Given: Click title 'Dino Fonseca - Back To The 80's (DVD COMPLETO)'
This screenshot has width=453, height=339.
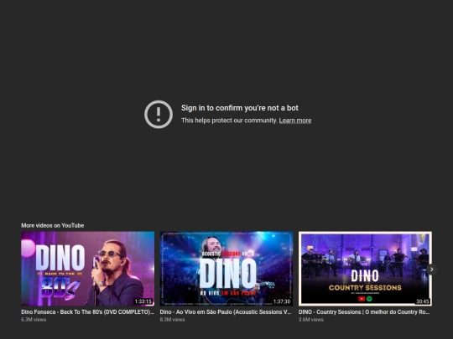Looking at the screenshot, I should click(87, 312).
